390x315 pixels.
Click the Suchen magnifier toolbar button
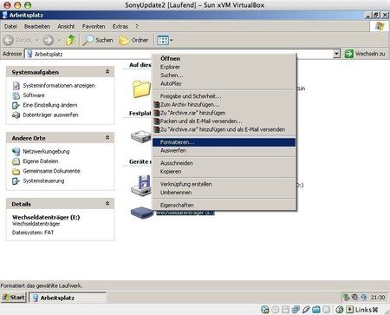[x=98, y=40]
